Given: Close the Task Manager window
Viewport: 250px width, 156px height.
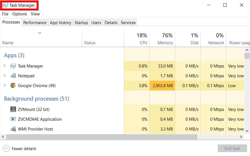Looking at the screenshot, I should 242,5.
